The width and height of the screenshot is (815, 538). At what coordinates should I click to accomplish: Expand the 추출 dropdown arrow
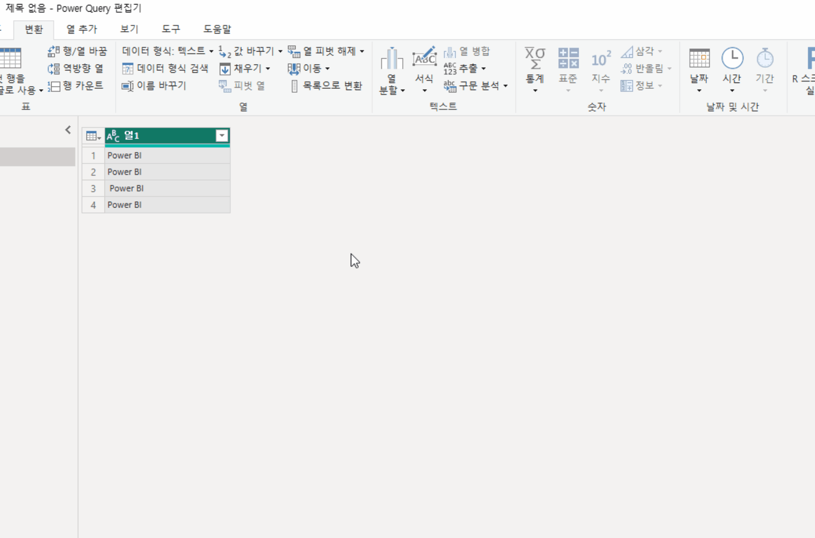click(484, 69)
